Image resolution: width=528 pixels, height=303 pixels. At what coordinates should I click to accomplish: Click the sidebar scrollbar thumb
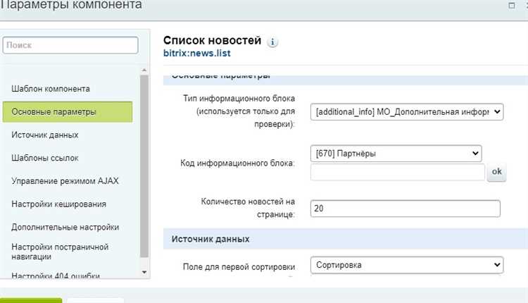144,166
